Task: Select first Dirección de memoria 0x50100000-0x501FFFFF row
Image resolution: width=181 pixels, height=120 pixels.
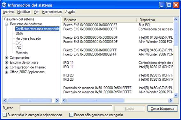Action: pos(117,88)
